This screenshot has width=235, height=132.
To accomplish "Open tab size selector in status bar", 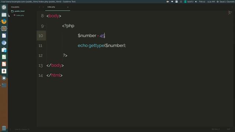I will tap(216, 129).
